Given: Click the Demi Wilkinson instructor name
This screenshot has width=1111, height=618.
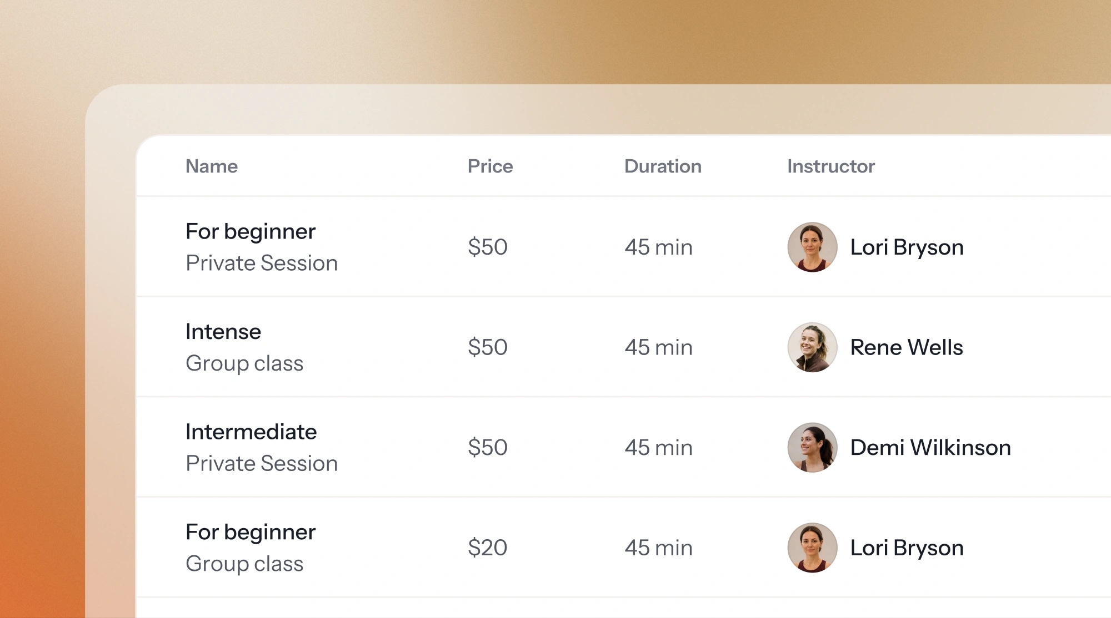Looking at the screenshot, I should point(930,447).
